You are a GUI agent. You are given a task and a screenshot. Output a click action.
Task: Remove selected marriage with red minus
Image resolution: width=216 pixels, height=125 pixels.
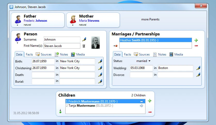(196, 46)
